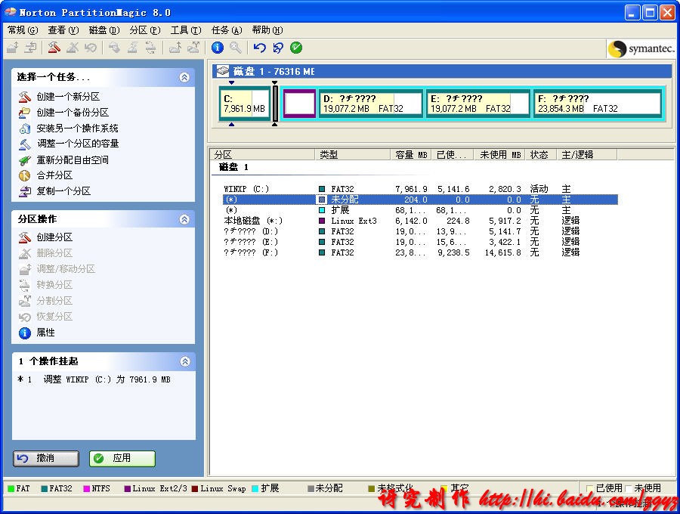This screenshot has height=514, width=680.
Task: Click the icon beside 调整一个分区的容量
Action: pyautogui.click(x=25, y=144)
